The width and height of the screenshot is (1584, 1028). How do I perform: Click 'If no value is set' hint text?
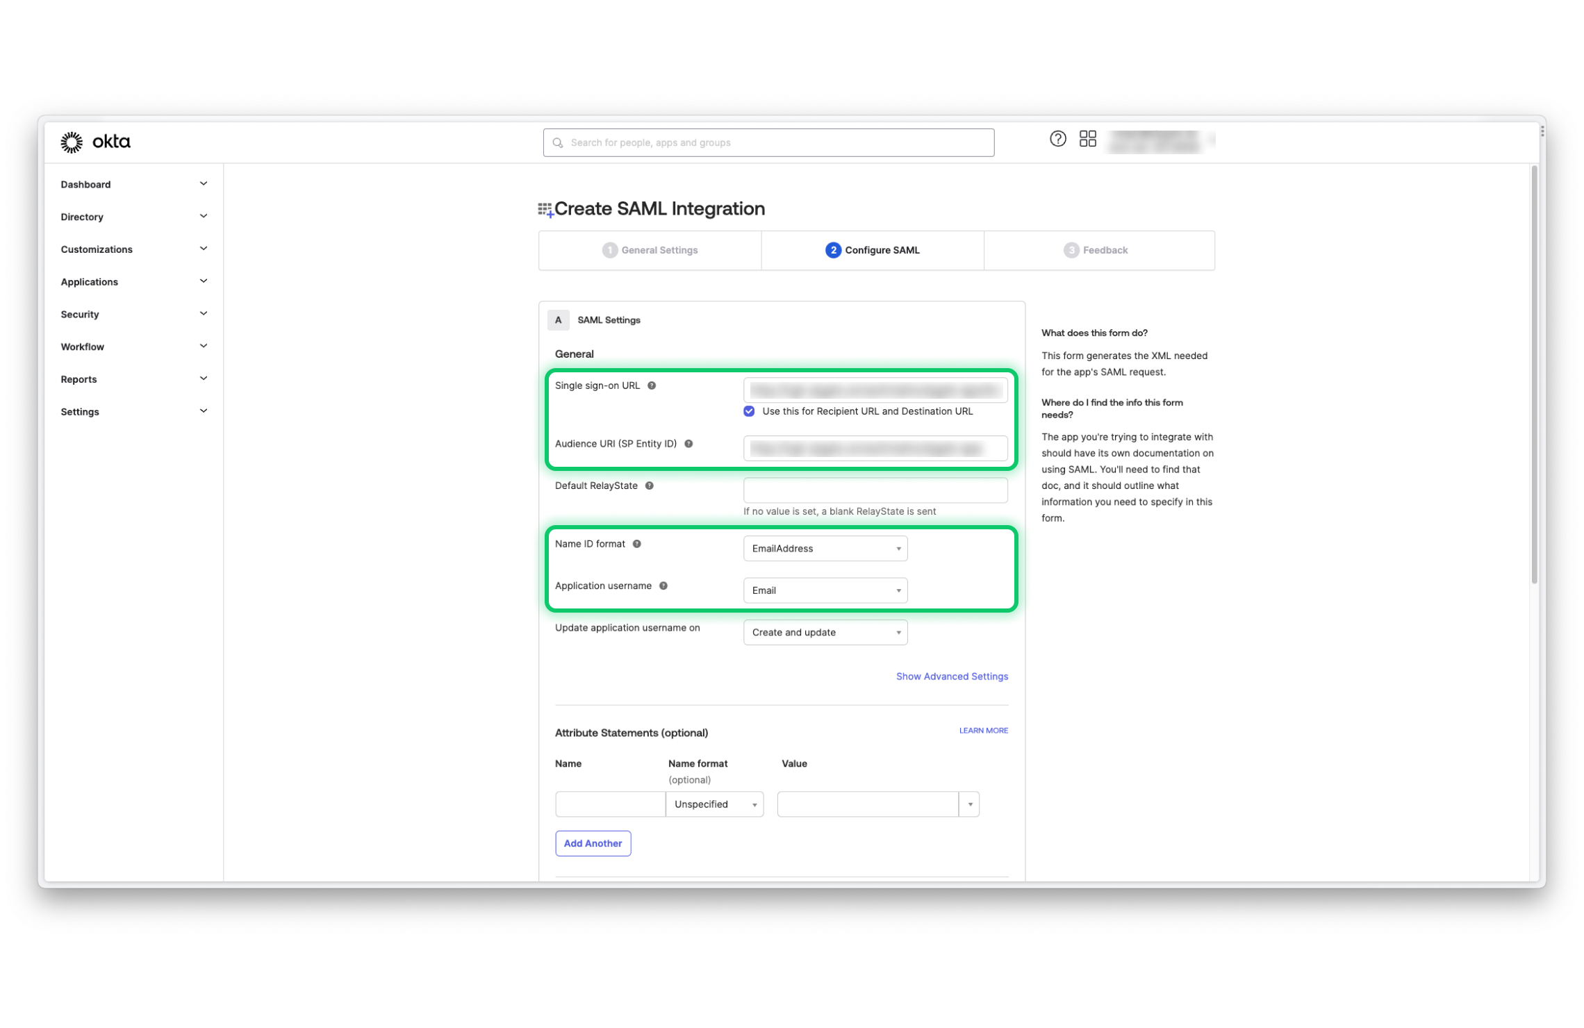839,511
